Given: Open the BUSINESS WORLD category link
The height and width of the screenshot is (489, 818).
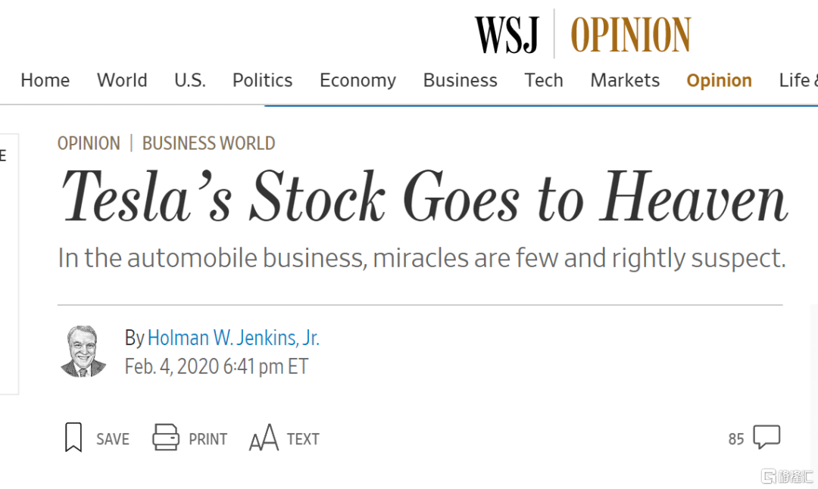Looking at the screenshot, I should (x=208, y=143).
